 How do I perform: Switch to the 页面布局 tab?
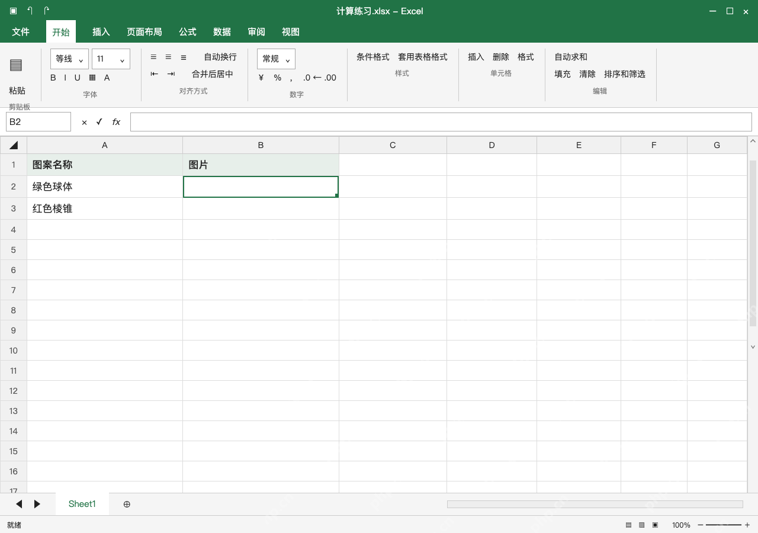tap(144, 32)
